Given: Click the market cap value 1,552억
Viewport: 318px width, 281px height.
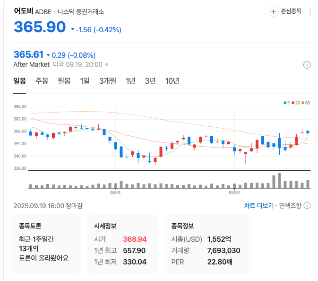Looking at the screenshot, I should [219, 239].
